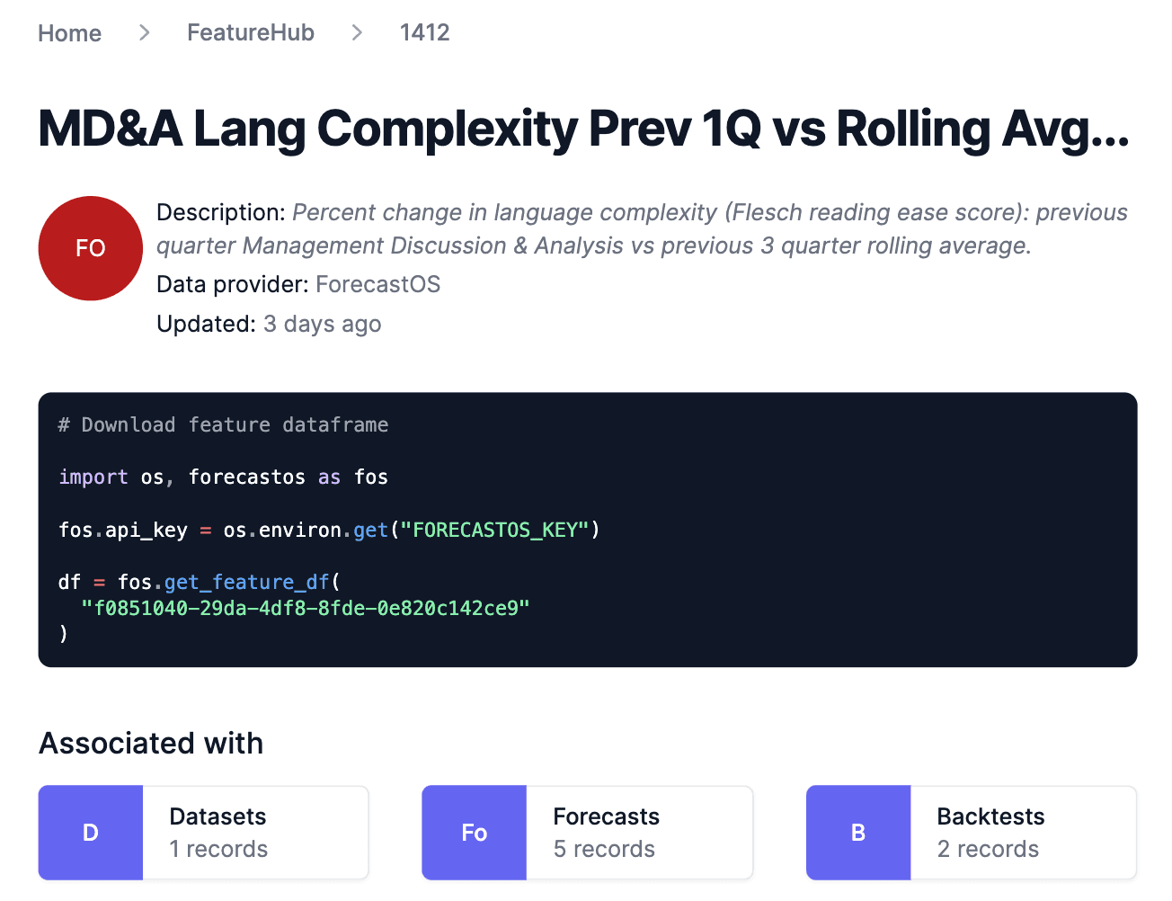
Task: Go to the Home breadcrumb link
Action: point(69,33)
